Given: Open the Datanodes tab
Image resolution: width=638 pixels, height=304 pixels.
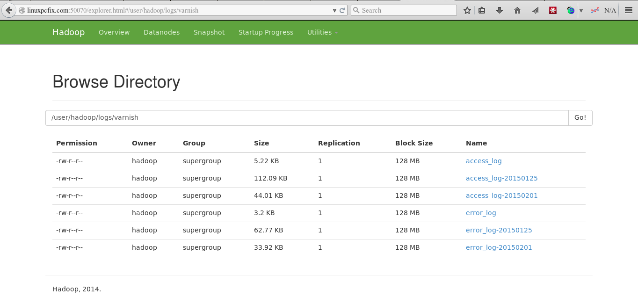Looking at the screenshot, I should click(x=161, y=32).
